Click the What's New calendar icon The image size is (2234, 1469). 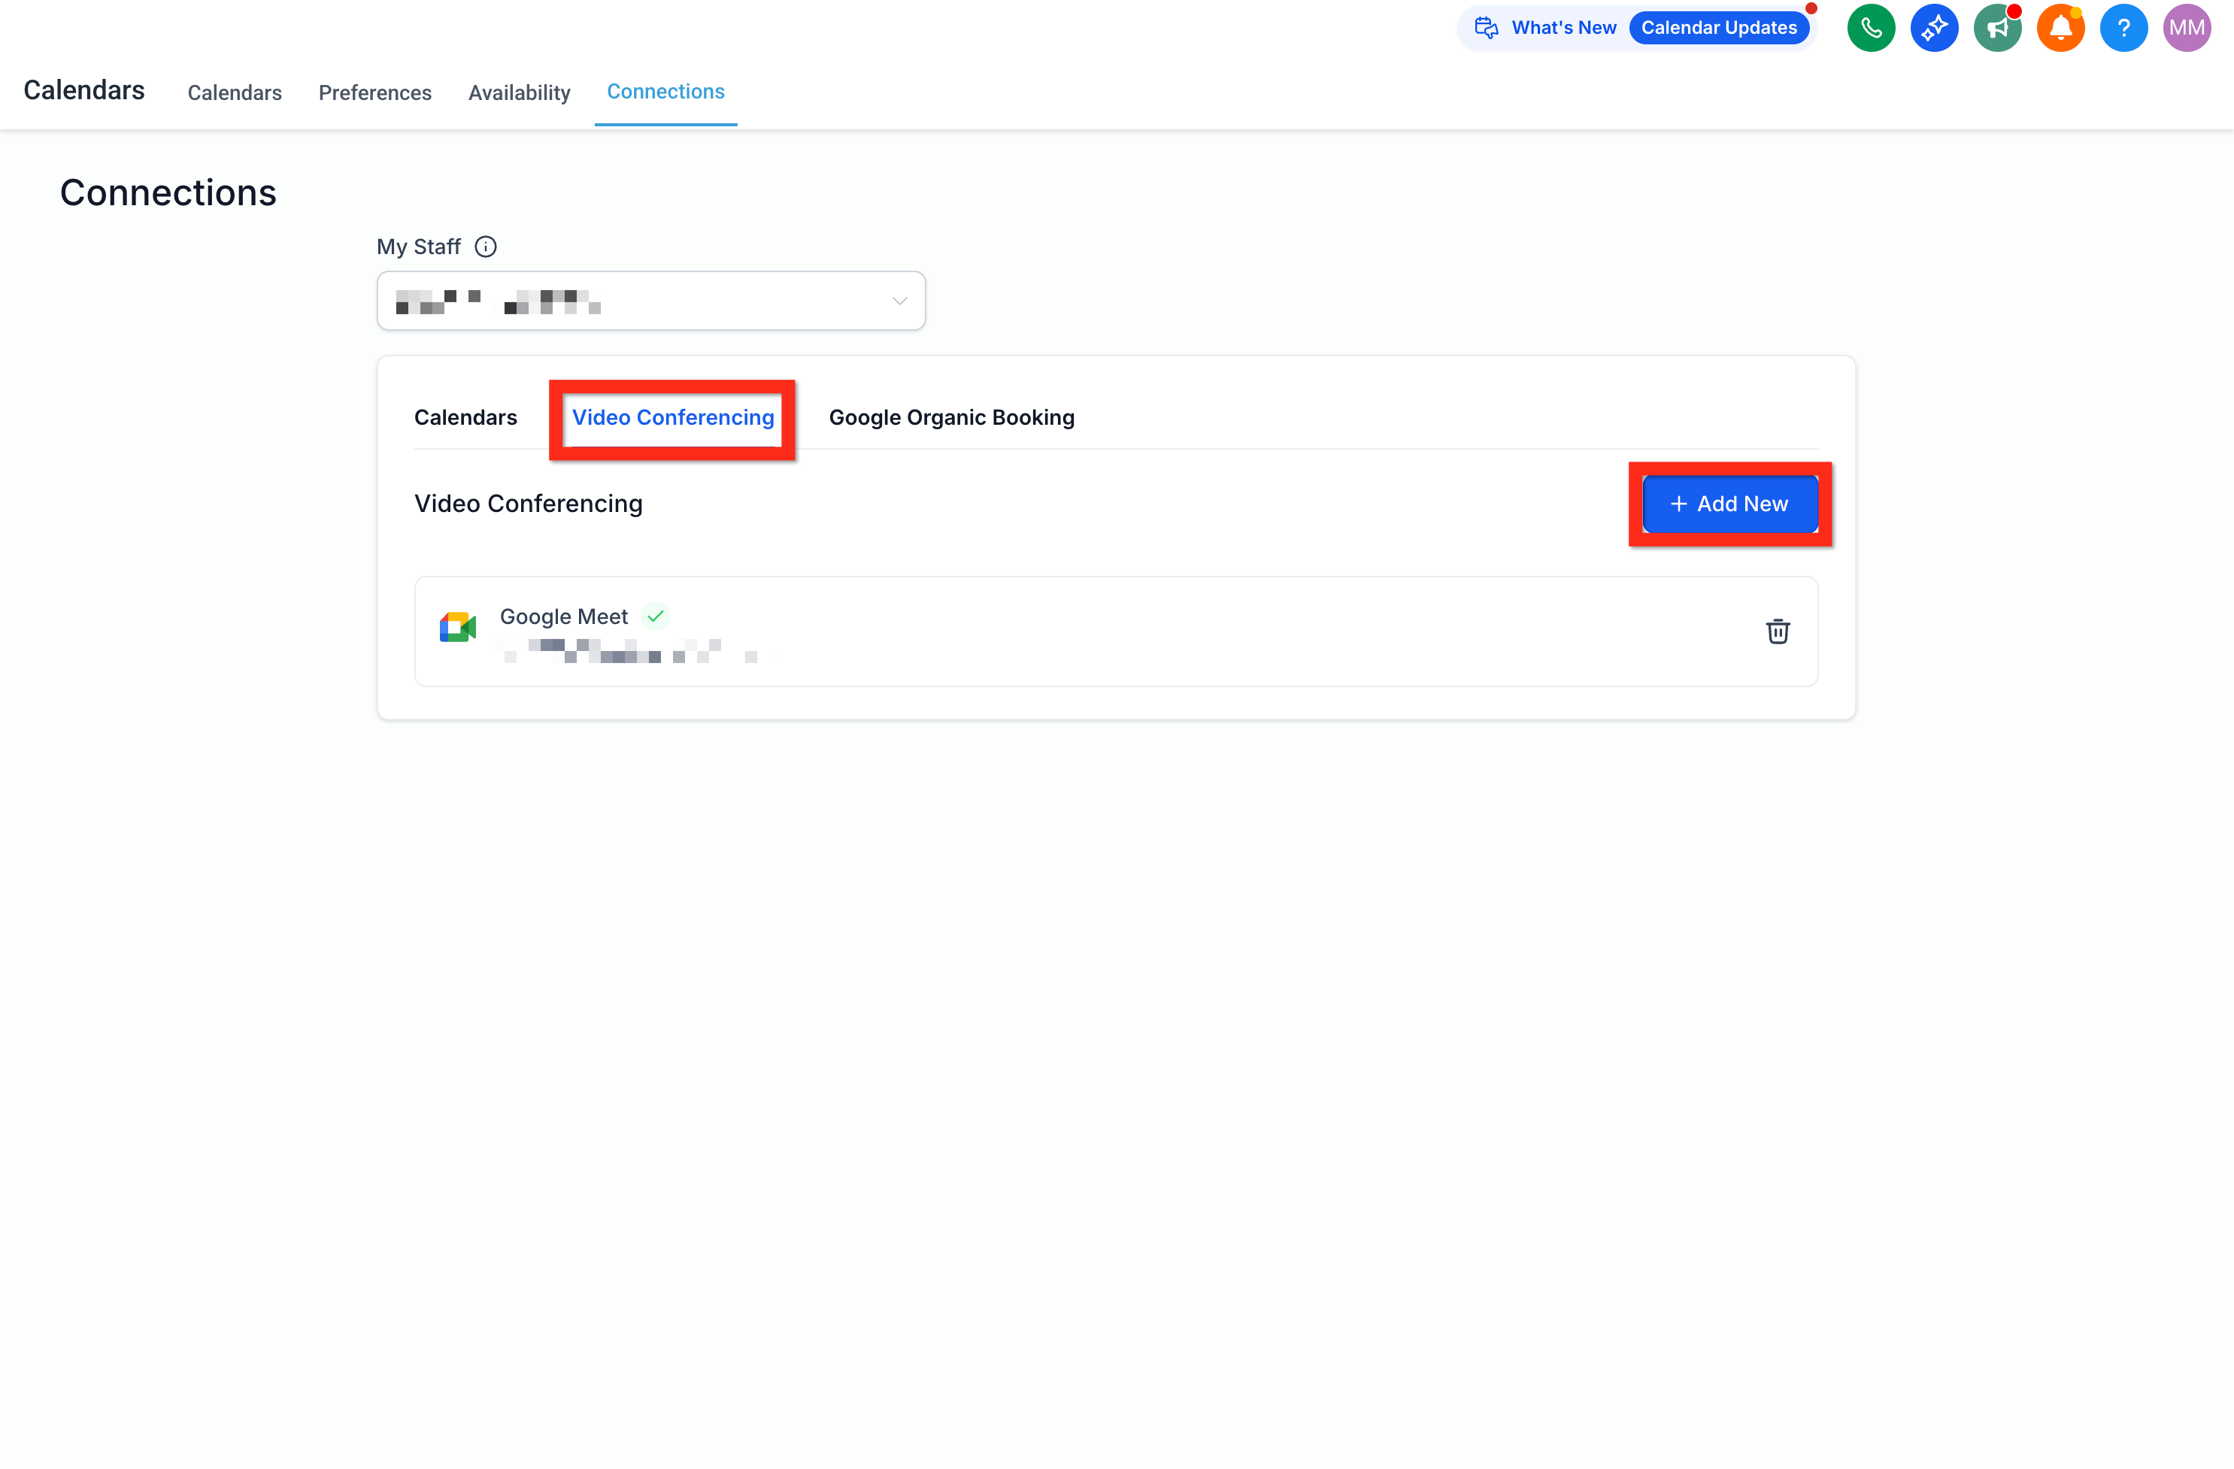(1486, 28)
